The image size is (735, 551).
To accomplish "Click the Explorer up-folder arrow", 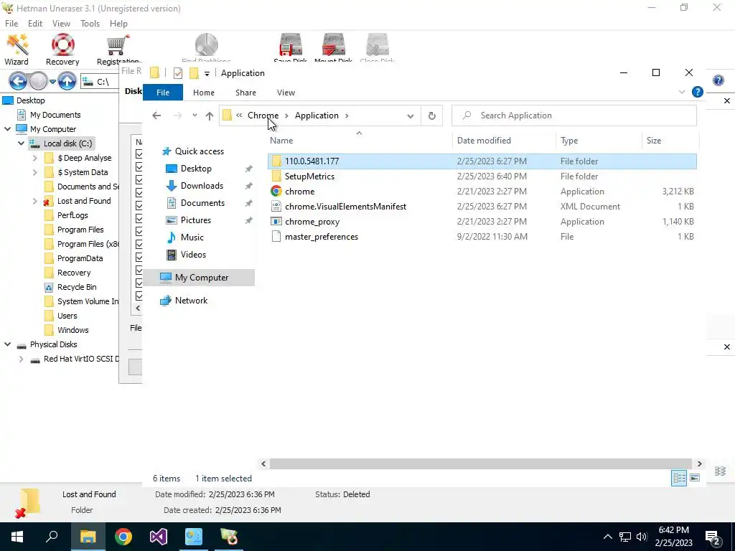I will [210, 116].
